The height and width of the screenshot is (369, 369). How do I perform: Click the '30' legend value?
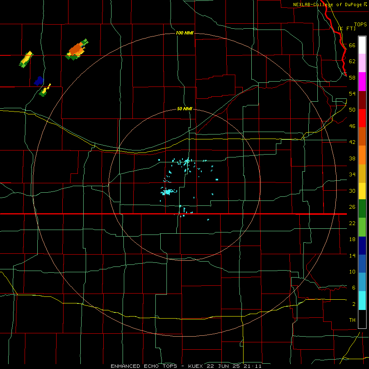(352, 191)
